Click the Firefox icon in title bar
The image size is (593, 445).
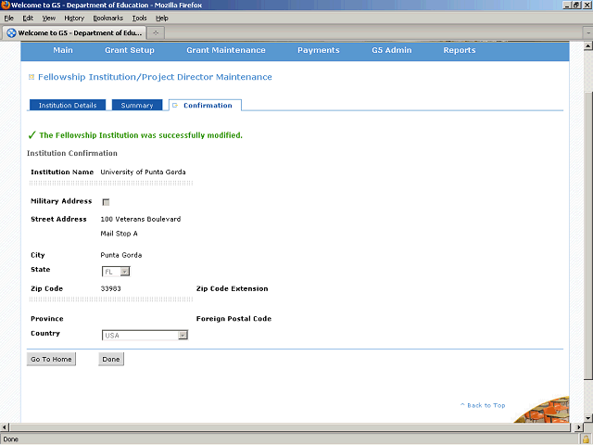pyautogui.click(x=6, y=5)
